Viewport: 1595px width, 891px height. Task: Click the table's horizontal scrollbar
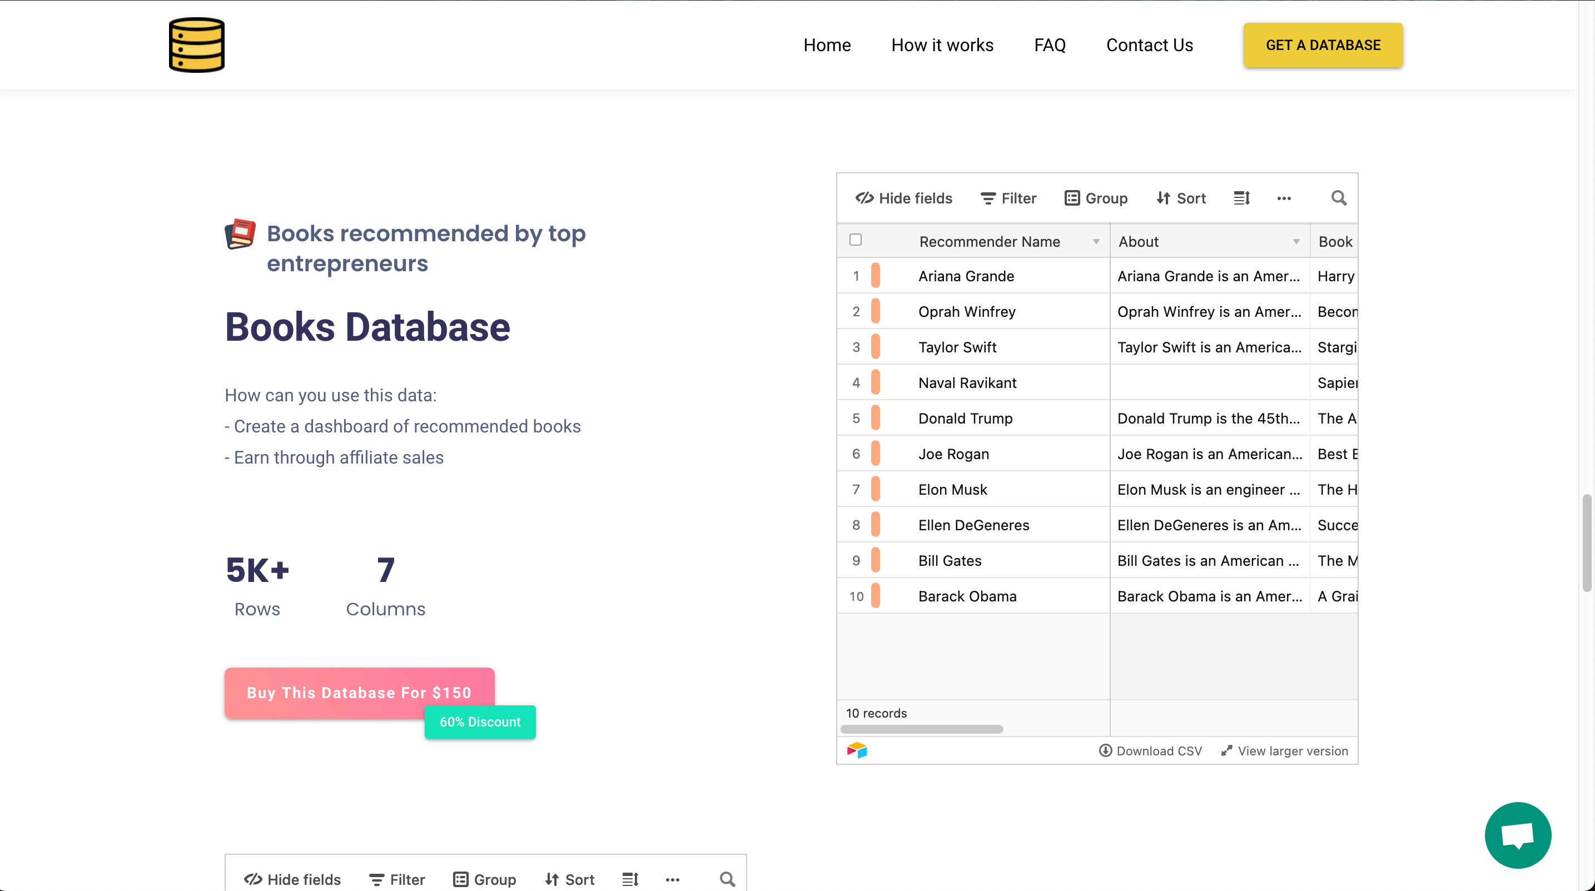coord(921,729)
